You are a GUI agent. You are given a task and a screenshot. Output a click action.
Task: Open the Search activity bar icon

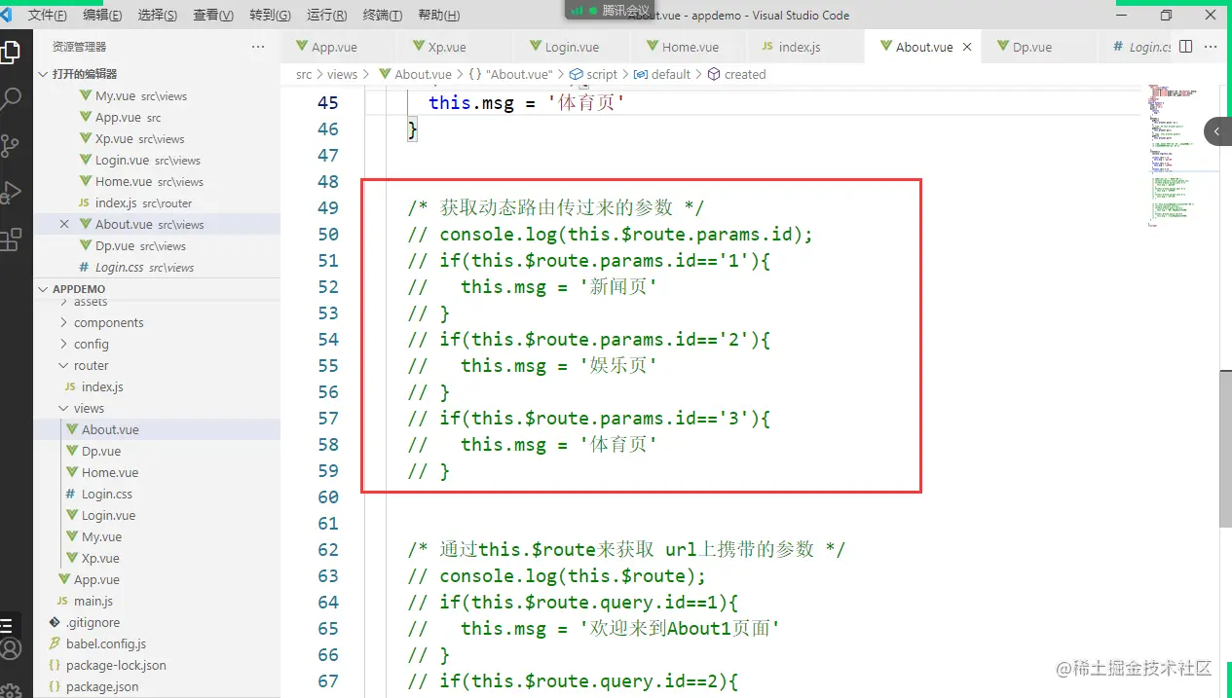pyautogui.click(x=10, y=97)
